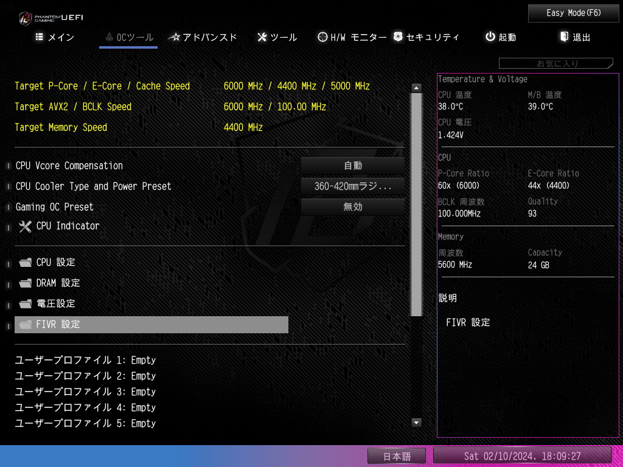Viewport: 623px width, 467px height.
Task: Select ユーザープロファイル 4: Empty
Action: pyautogui.click(x=85, y=407)
